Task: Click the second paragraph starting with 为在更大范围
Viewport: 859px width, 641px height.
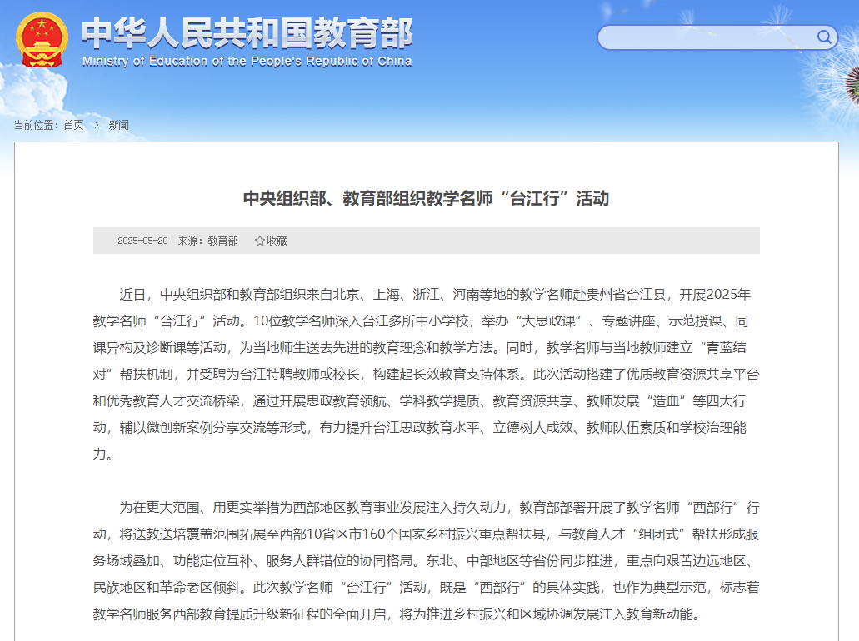Action: tap(426, 561)
